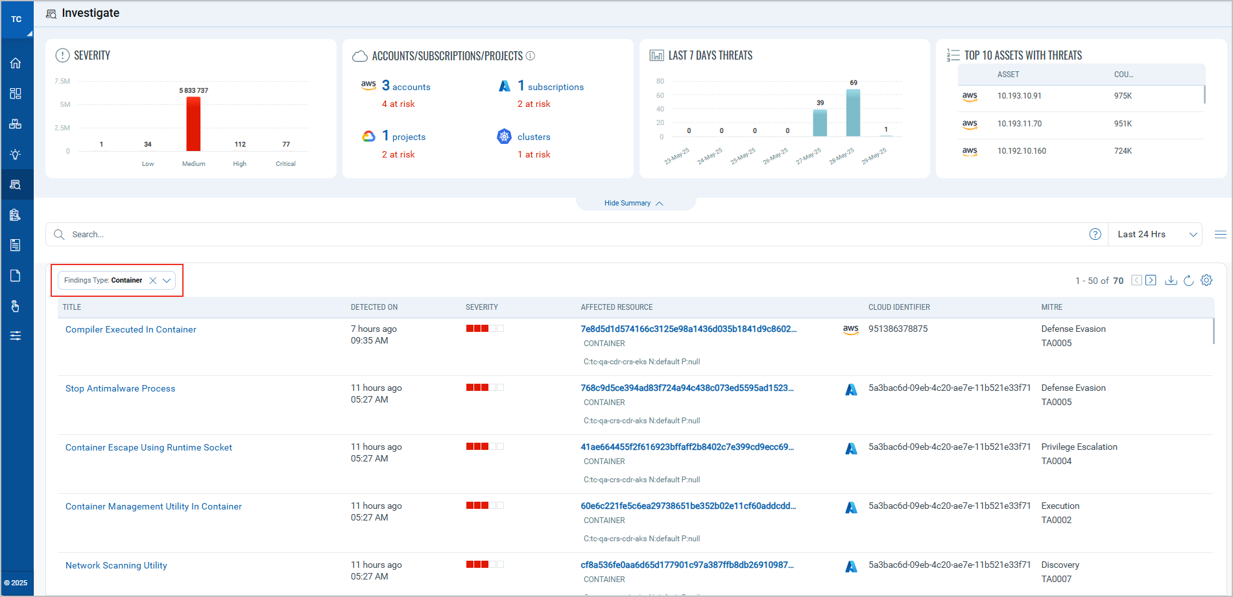Open the hand pointer icon in sidebar

tap(16, 306)
